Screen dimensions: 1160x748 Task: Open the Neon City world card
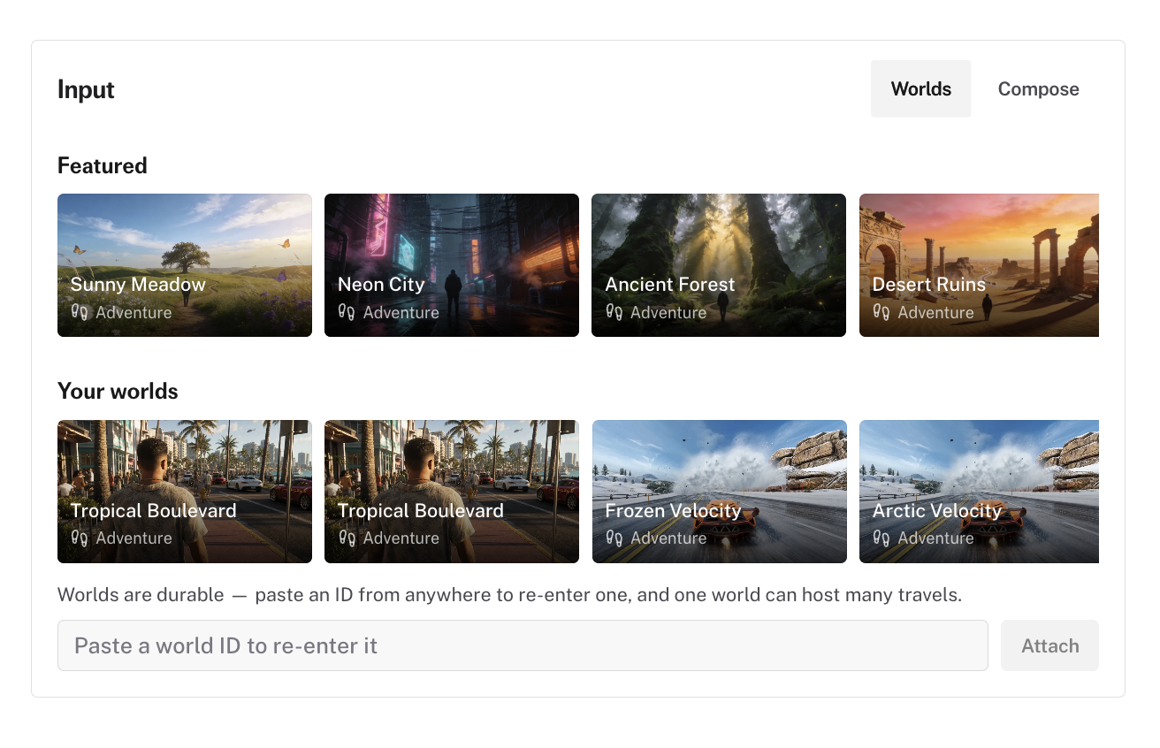pos(452,265)
